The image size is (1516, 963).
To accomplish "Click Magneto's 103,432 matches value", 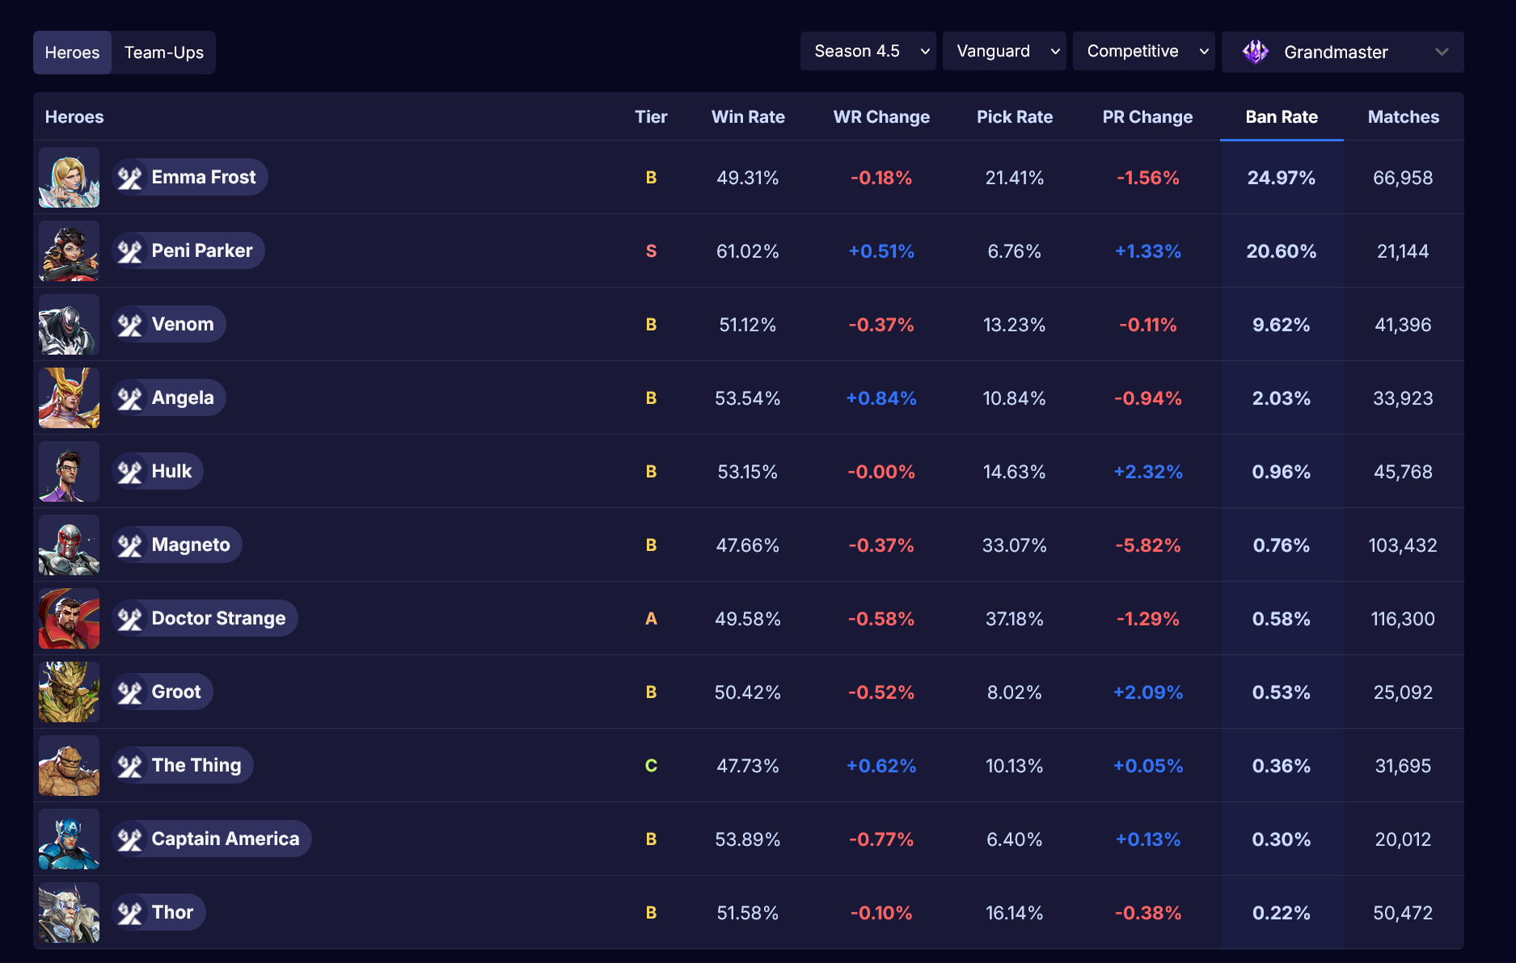I will click(x=1403, y=545).
